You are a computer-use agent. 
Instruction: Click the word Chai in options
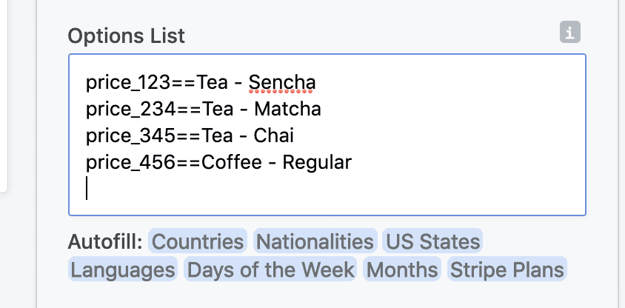273,136
